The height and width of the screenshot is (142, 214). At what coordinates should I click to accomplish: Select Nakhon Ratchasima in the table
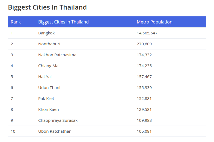[x=57, y=55]
